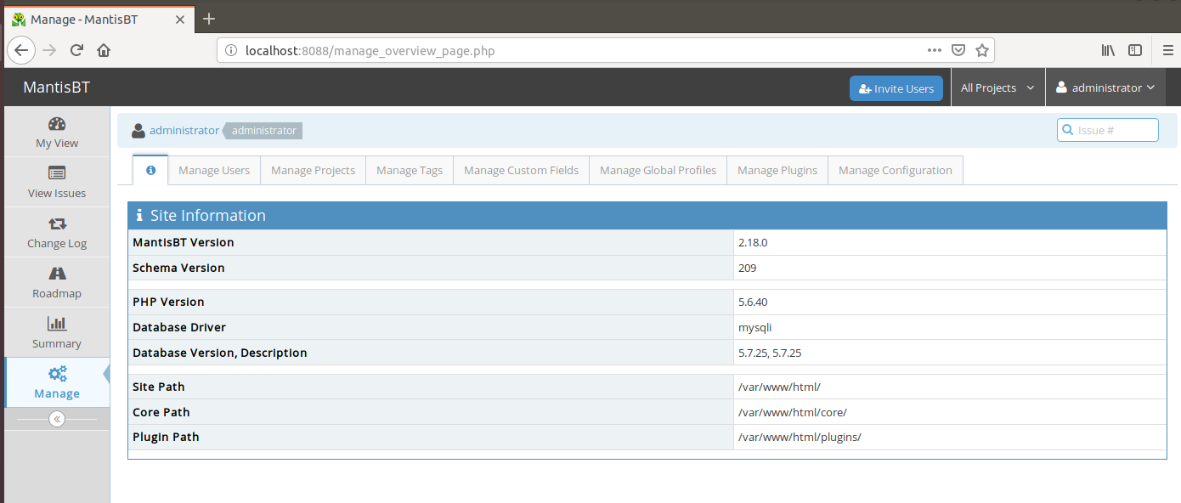Open Firefox hamburger menu
The width and height of the screenshot is (1181, 503).
1168,50
